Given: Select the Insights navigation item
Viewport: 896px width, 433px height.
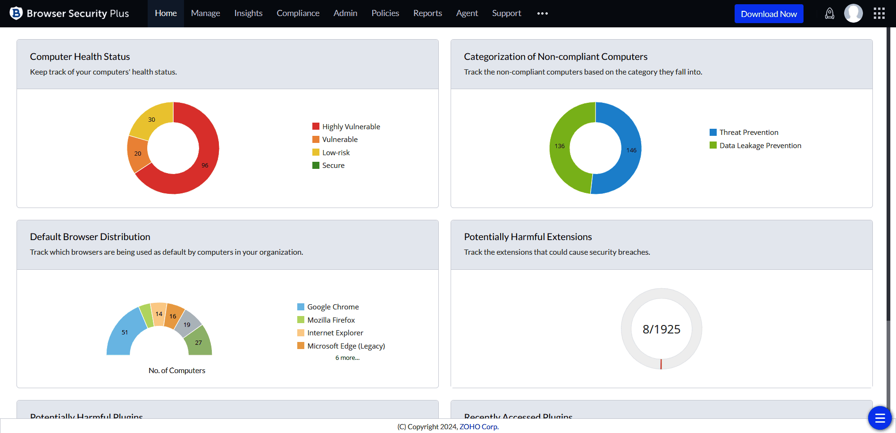Looking at the screenshot, I should click(x=248, y=14).
